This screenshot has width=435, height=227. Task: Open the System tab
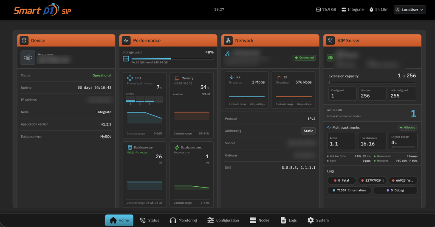[x=318, y=220]
